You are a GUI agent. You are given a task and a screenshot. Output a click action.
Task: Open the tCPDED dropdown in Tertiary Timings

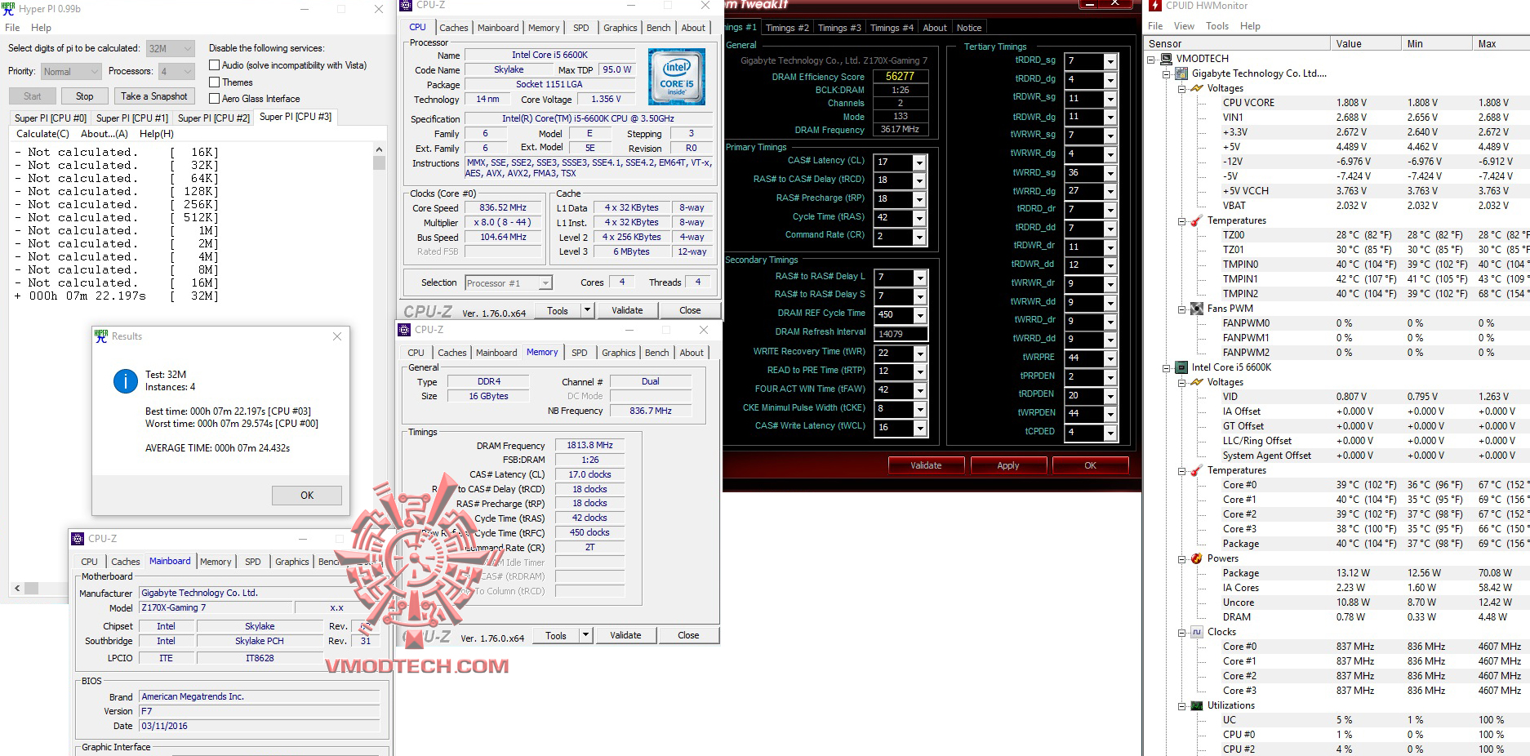tap(1110, 433)
